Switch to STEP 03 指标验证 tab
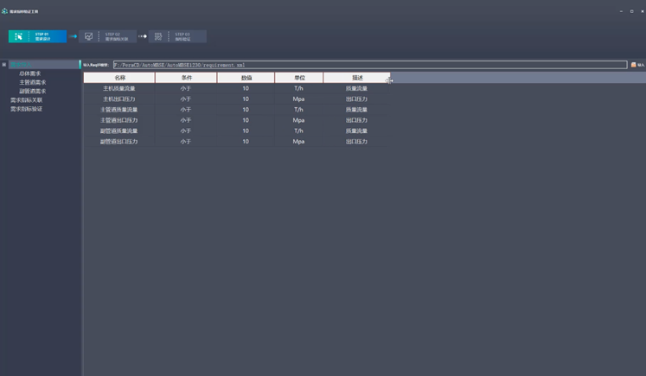The image size is (646, 376). (x=183, y=36)
